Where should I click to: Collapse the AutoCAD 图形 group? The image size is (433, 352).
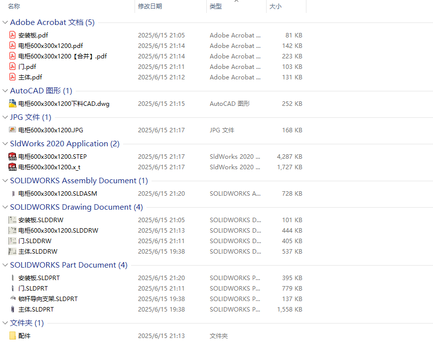tap(5, 90)
